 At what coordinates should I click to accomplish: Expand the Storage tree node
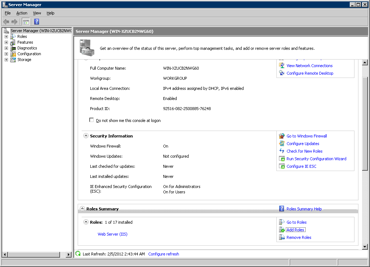(7, 60)
